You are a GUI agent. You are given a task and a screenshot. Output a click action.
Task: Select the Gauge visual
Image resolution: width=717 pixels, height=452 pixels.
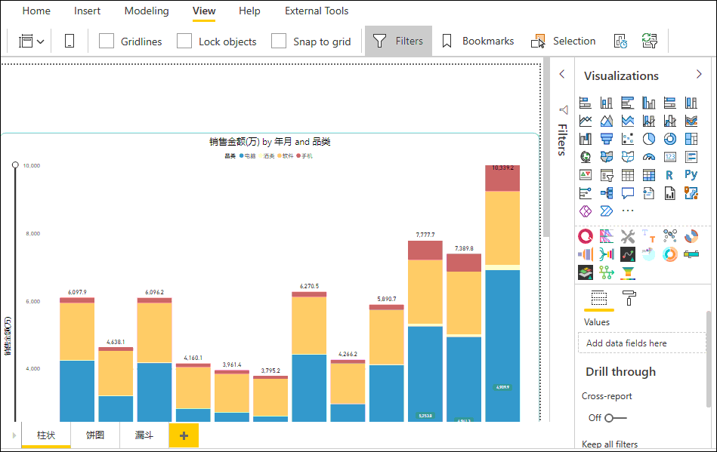tap(648, 157)
